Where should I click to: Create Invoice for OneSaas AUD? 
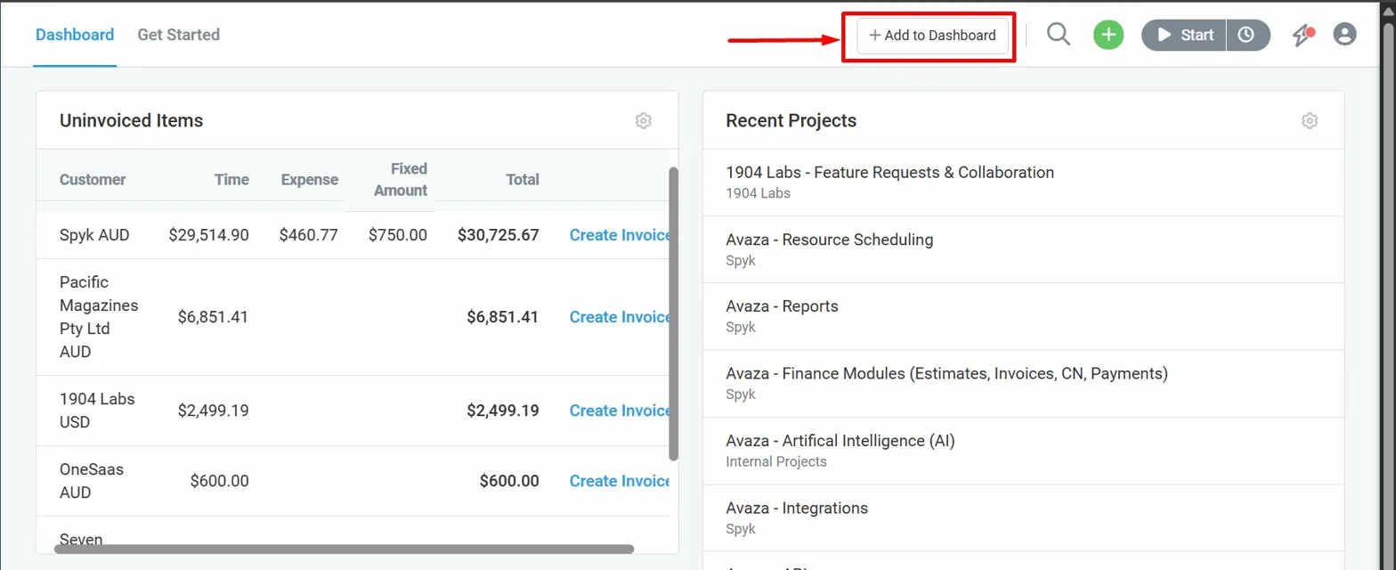click(x=620, y=481)
